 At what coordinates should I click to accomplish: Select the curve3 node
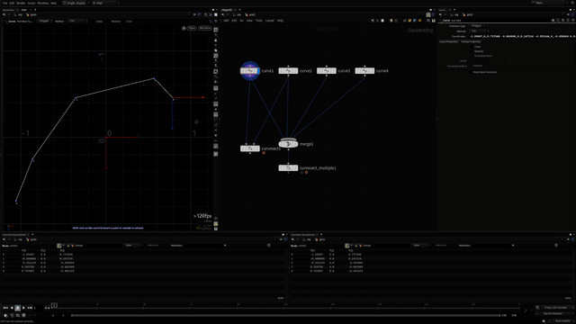(326, 71)
